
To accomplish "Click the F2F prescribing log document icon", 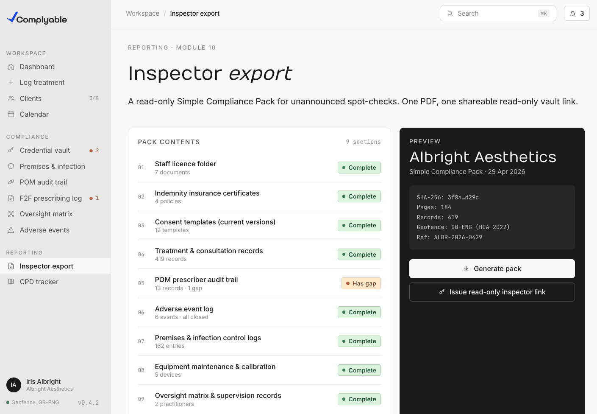I will point(11,198).
